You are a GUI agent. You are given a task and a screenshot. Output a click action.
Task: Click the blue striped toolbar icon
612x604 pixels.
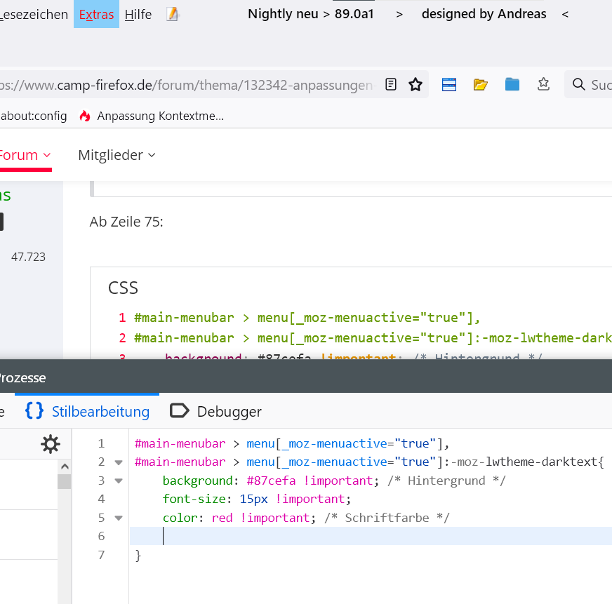(449, 85)
